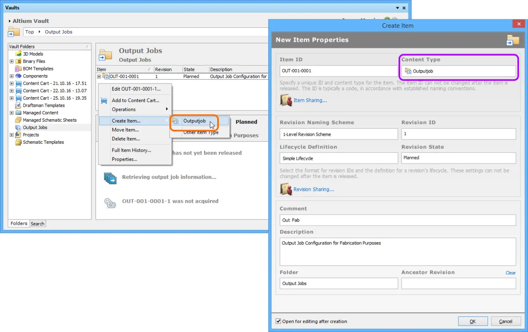Toggle Open for editing after creation checkbox

[x=278, y=321]
